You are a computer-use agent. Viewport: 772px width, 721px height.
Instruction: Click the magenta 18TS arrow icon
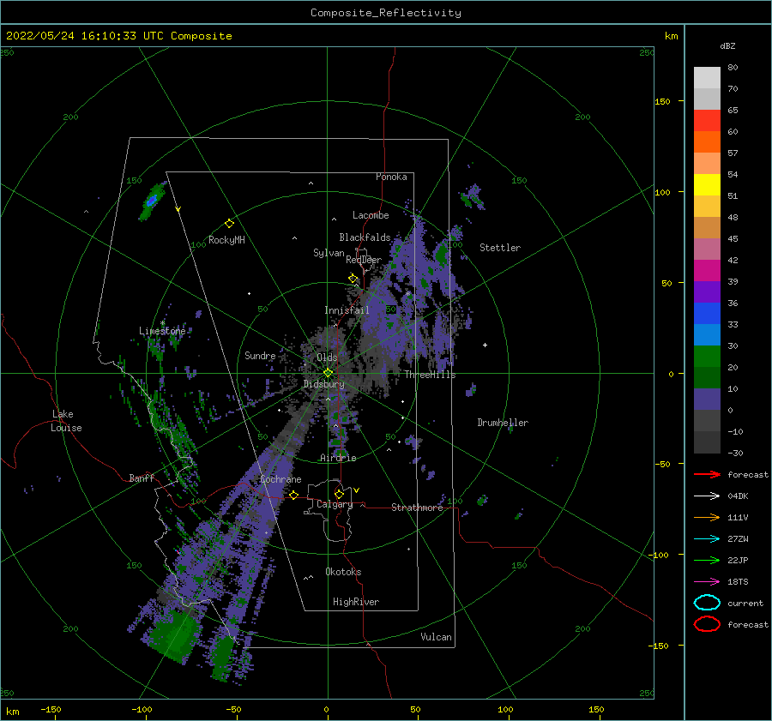point(707,582)
